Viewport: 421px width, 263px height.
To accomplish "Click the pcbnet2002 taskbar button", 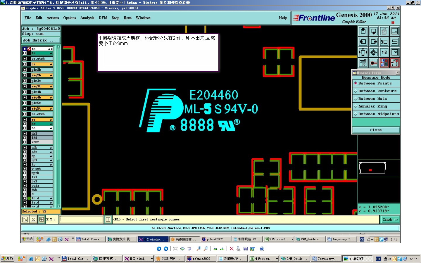I will tap(201, 259).
